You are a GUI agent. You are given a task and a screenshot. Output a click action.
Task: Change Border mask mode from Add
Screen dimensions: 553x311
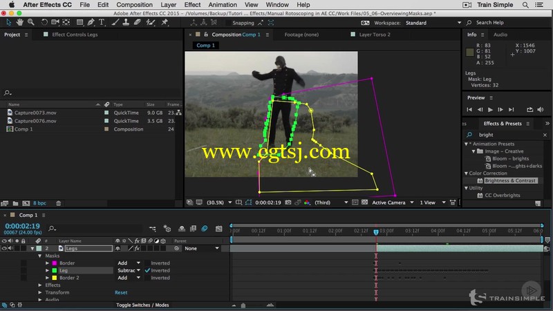[129, 263]
